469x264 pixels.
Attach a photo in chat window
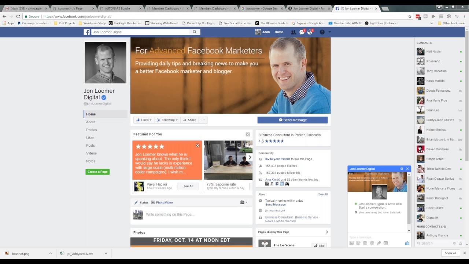coord(351,243)
